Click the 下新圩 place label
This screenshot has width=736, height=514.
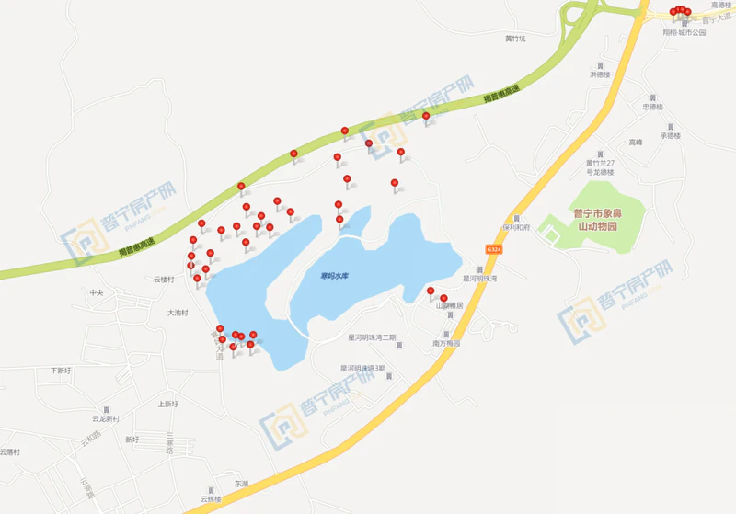tap(61, 371)
